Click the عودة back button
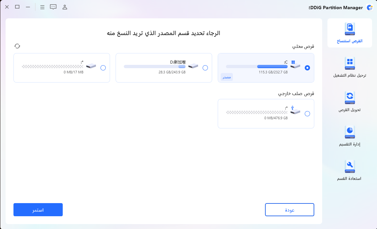The image size is (377, 229). point(289,210)
